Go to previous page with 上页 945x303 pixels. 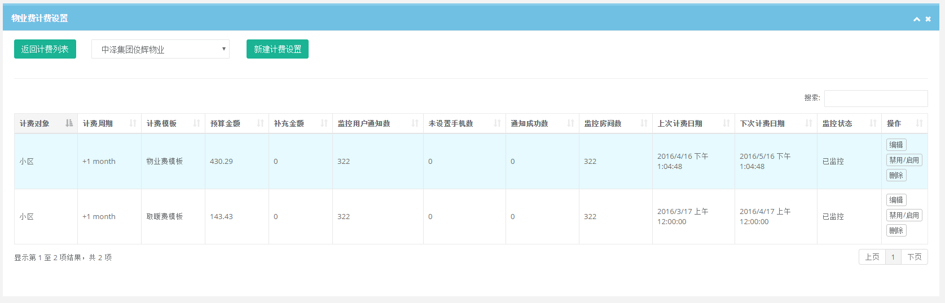[872, 257]
